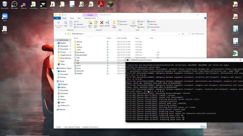
Task: Sort by the Date modified column header
Action: tap(122, 38)
